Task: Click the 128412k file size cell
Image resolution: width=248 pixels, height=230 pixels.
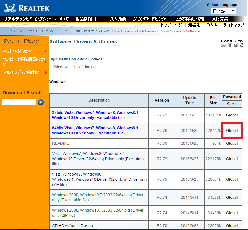Action: click(x=213, y=131)
